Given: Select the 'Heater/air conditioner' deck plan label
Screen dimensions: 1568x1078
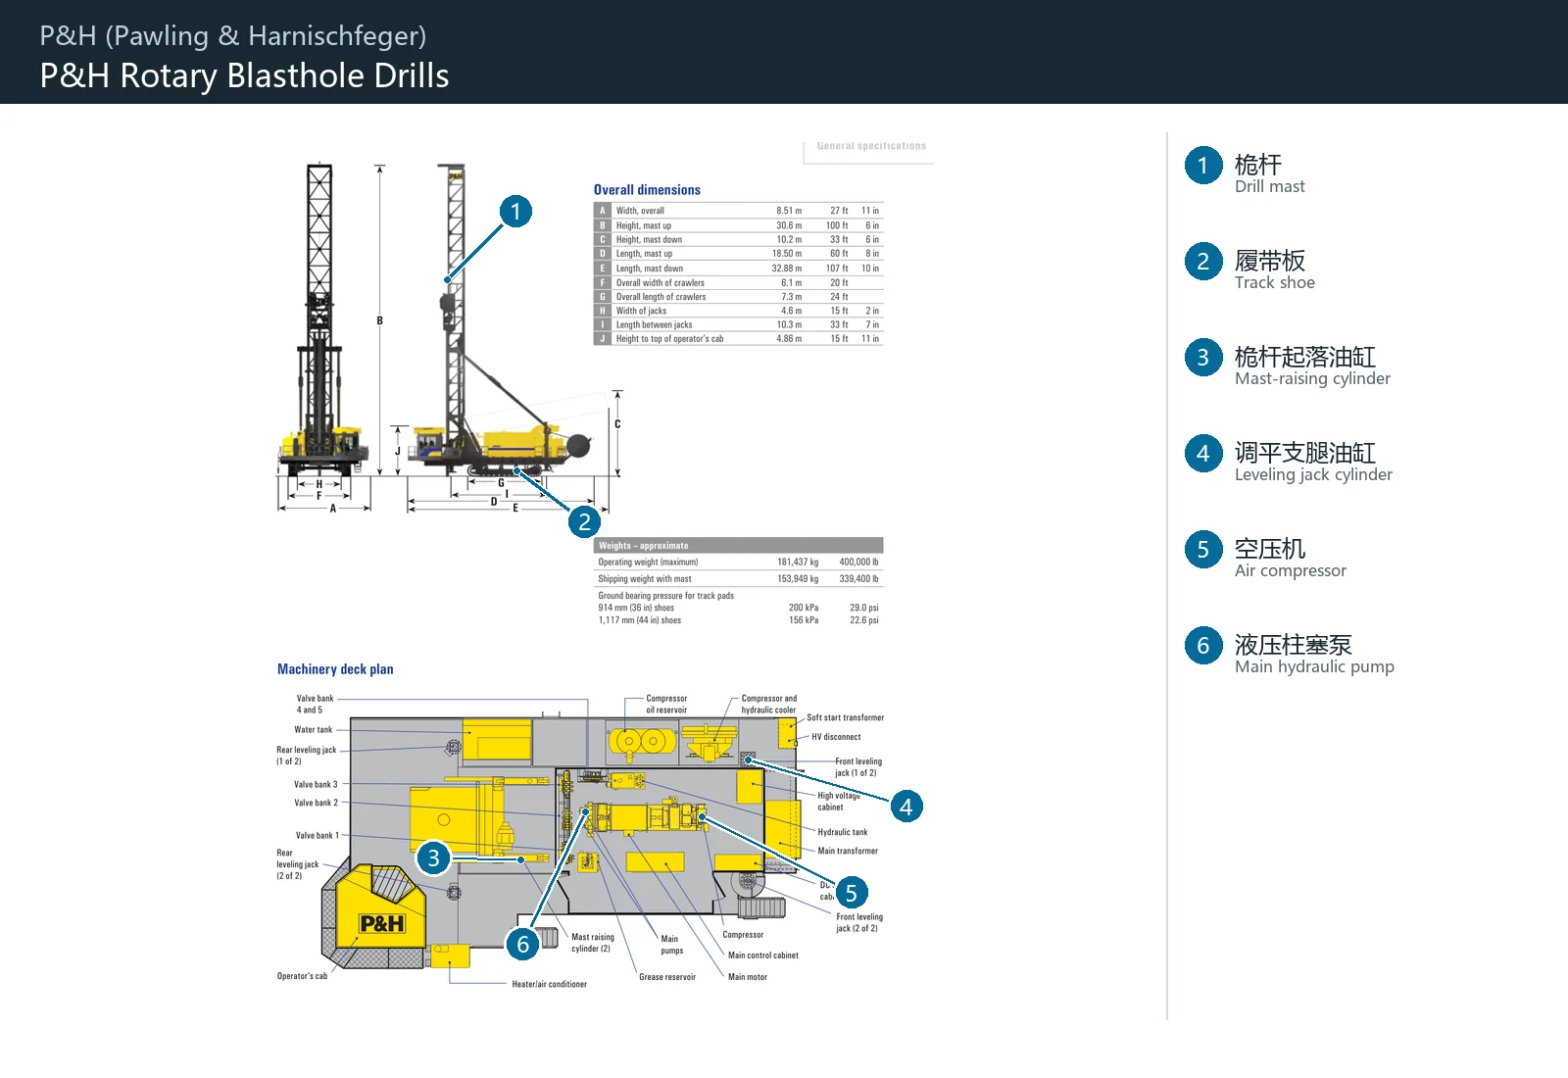Looking at the screenshot, I should coord(549,984).
